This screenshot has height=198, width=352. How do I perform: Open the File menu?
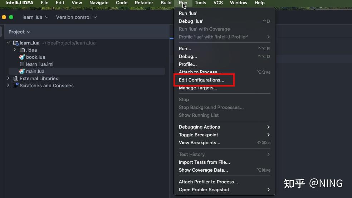[x=44, y=3]
